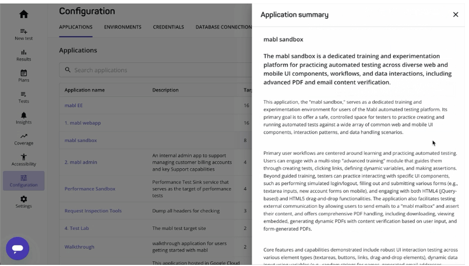The width and height of the screenshot is (469, 266).
Task: Open New test from sidebar
Action: coord(24,34)
